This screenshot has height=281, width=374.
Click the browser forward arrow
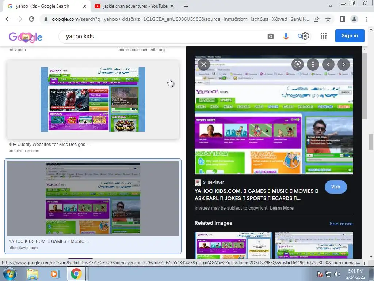point(20,19)
